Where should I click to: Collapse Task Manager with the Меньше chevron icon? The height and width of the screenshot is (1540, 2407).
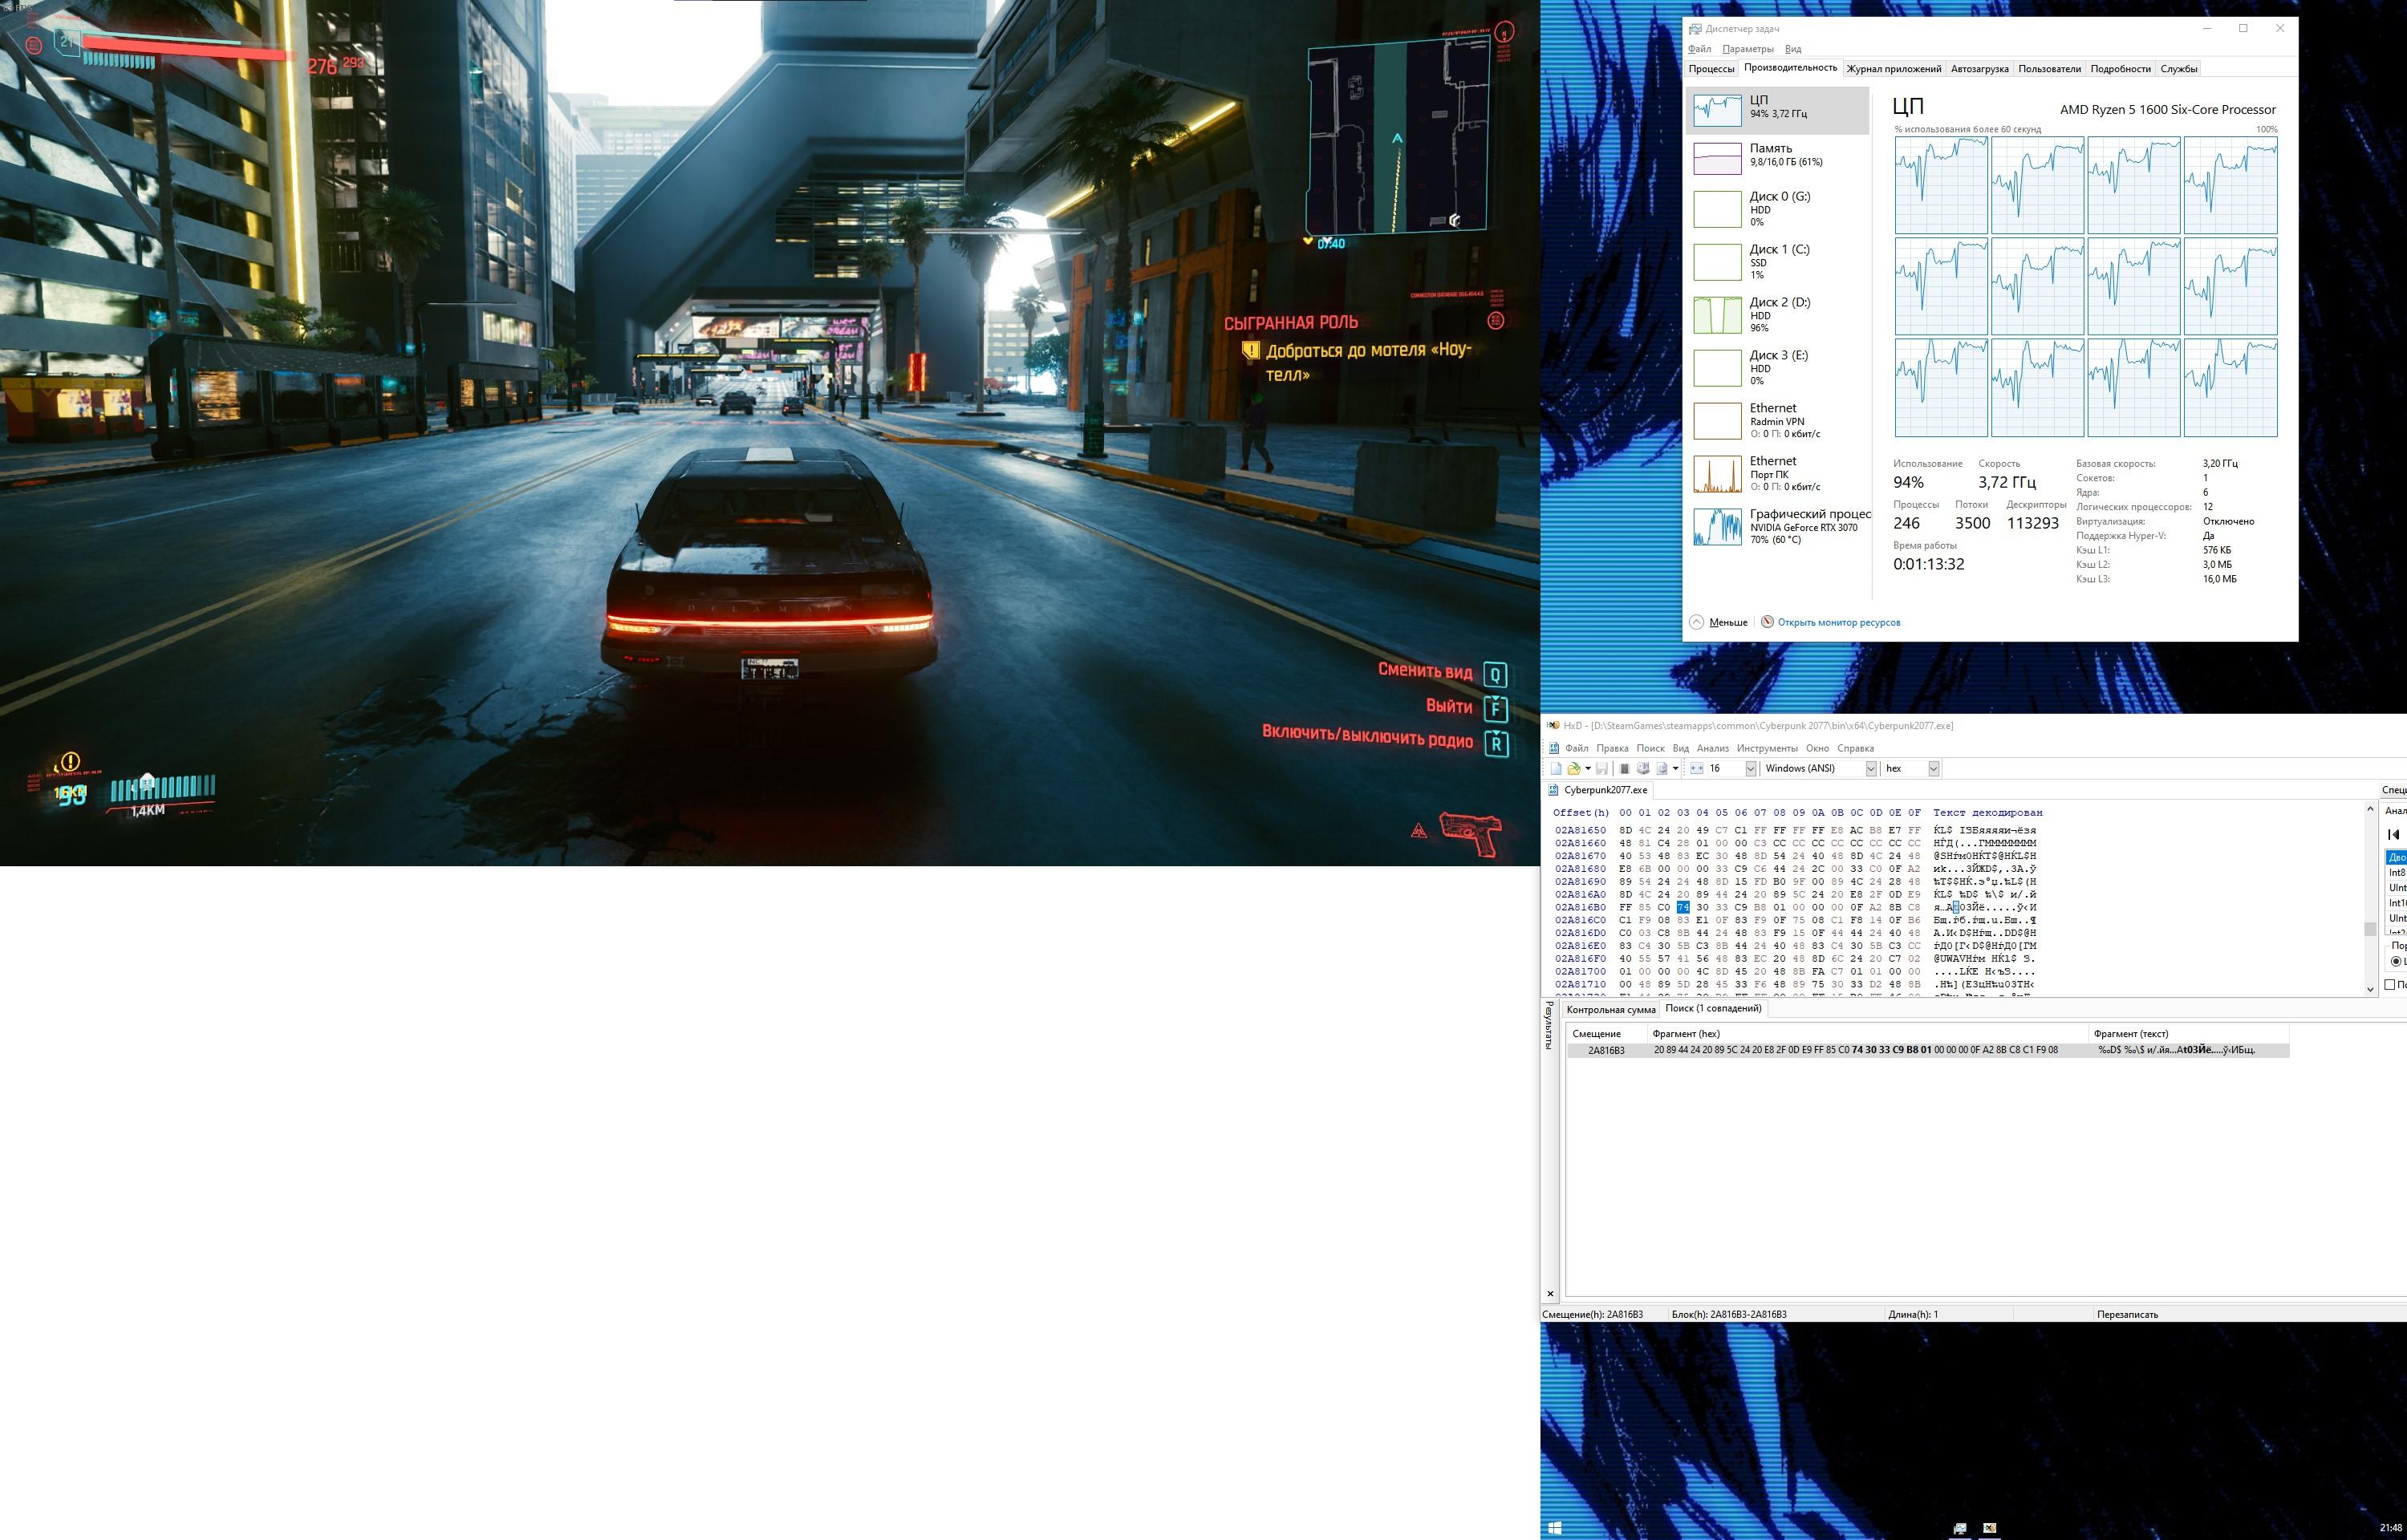1696,622
